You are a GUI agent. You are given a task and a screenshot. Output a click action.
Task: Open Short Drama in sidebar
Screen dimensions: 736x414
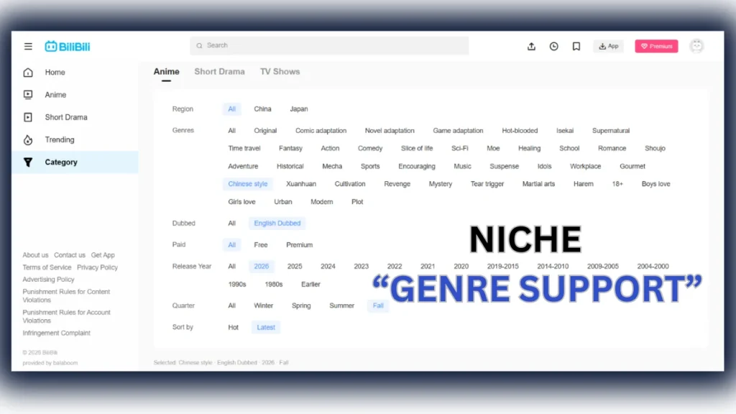[x=65, y=117]
